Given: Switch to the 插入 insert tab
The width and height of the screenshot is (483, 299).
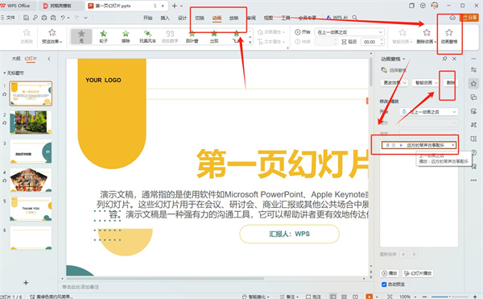Looking at the screenshot, I should (165, 18).
